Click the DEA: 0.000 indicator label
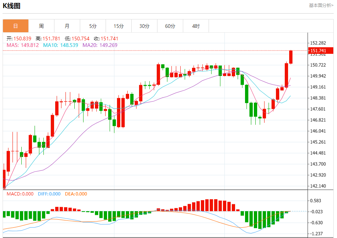Screen dimensions: 337x238 (x=76, y=194)
